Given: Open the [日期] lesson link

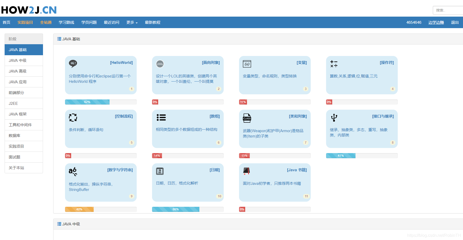Looking at the screenshot, I should pyautogui.click(x=215, y=170).
